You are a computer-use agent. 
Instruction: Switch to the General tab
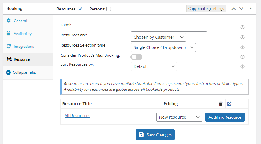coord(28,21)
